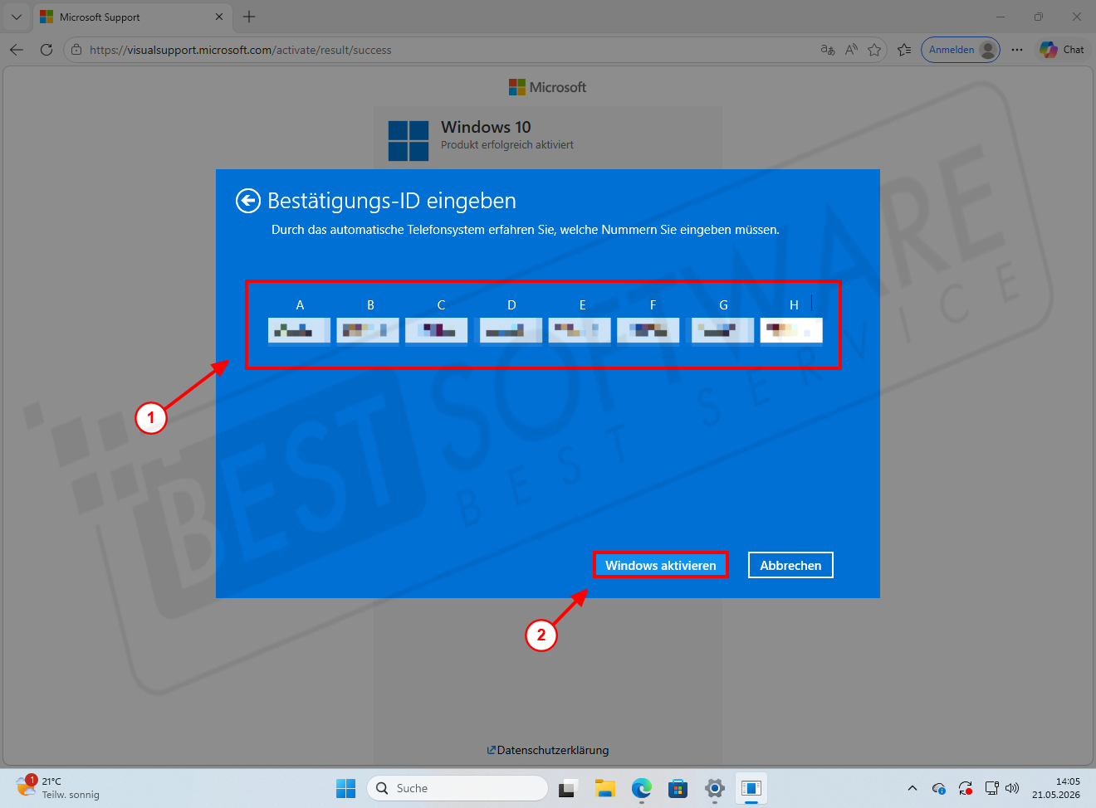Open network settings tray icon
Viewport: 1096px width, 808px height.
991,788
